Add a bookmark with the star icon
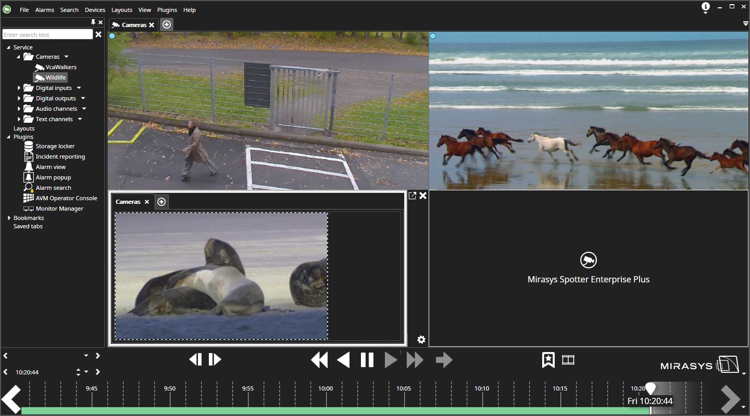This screenshot has height=416, width=750. click(548, 360)
